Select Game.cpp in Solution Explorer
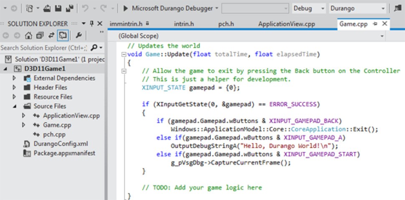Screen dimensions: 405x200 pyautogui.click(x=57, y=125)
